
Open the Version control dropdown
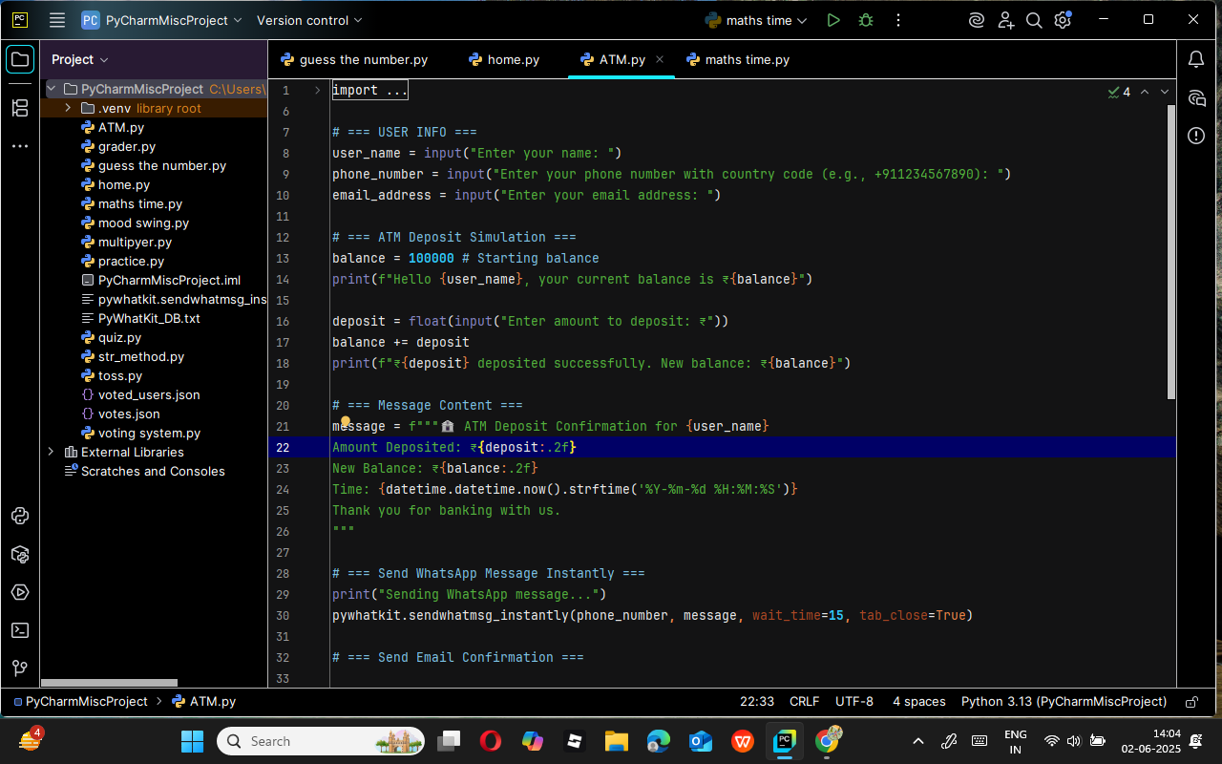tap(309, 20)
